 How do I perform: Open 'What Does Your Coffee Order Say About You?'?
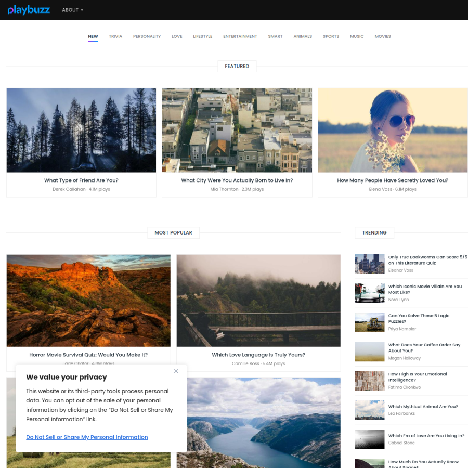pos(424,348)
